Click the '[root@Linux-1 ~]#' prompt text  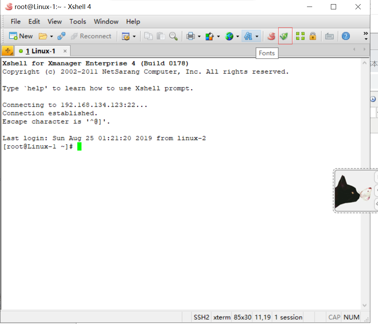pyautogui.click(x=38, y=147)
